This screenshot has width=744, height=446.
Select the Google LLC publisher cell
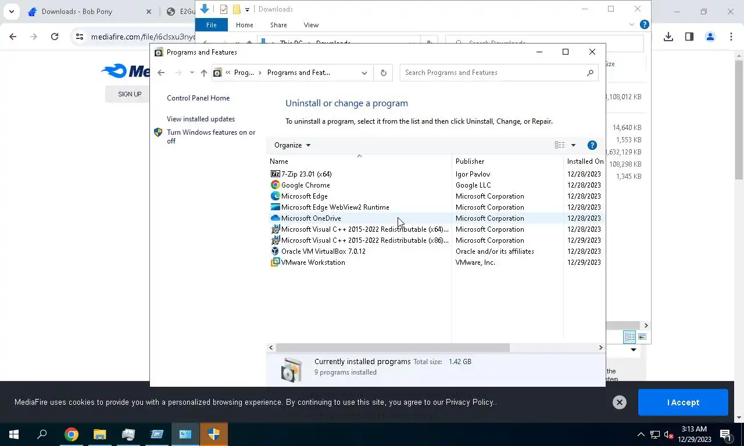point(473,185)
